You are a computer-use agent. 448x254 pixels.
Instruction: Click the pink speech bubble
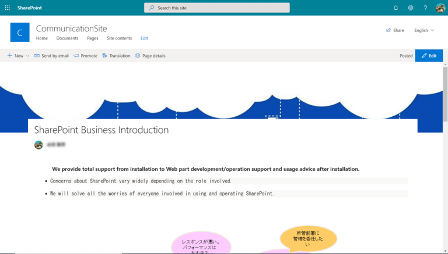[201, 243]
